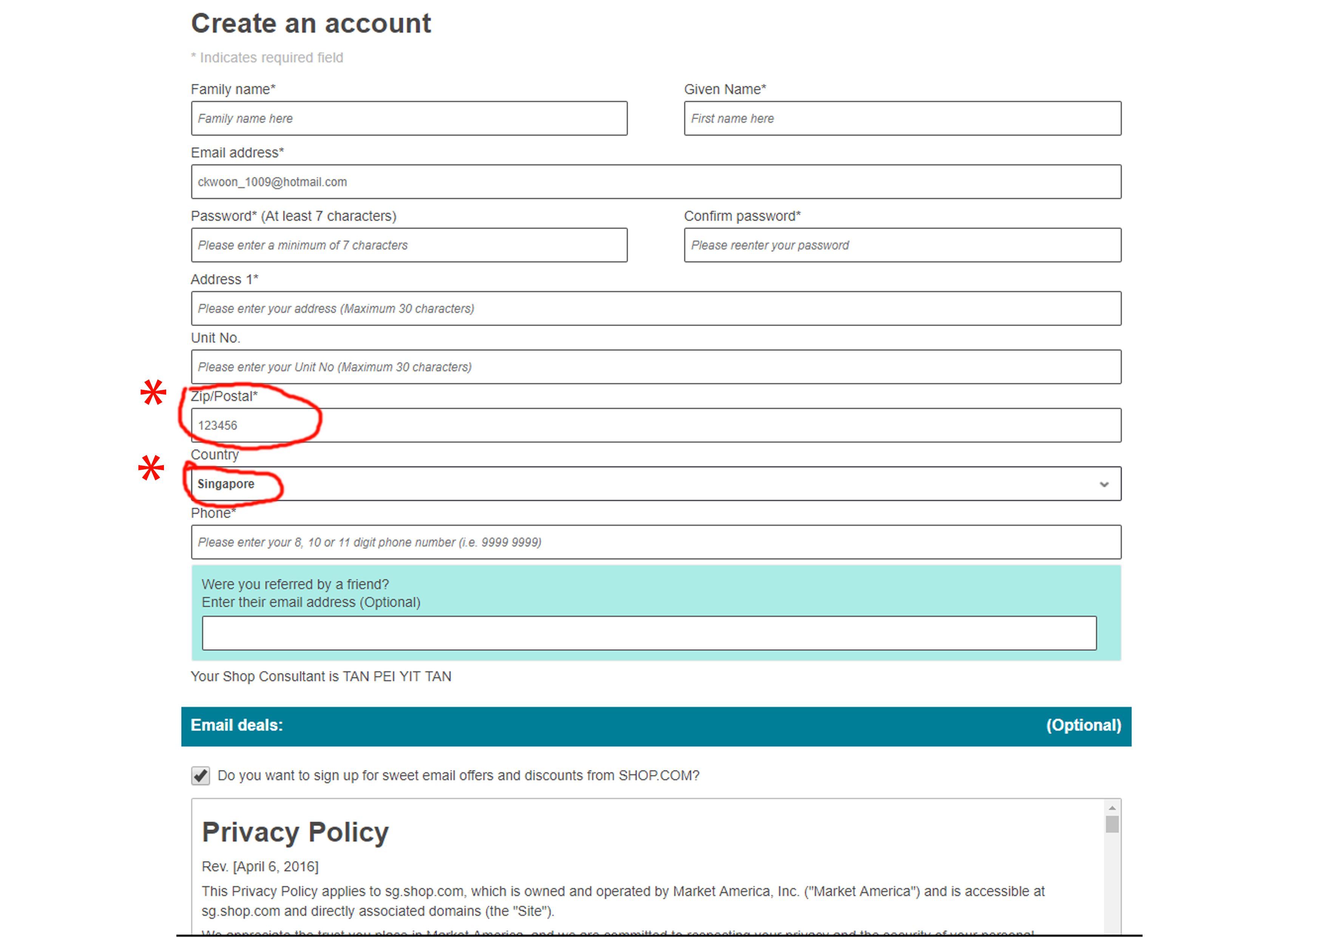
Task: Click the Email deals header bar
Action: click(656, 726)
